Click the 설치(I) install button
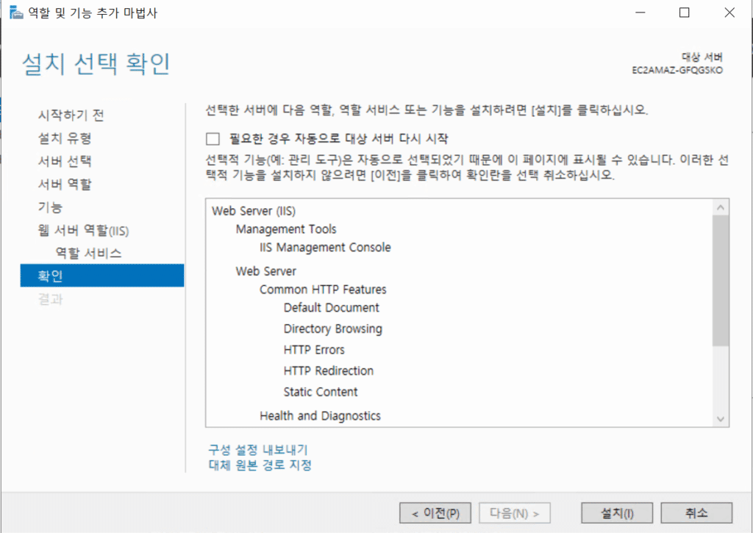Screen dimensions: 753x533 click(617, 512)
